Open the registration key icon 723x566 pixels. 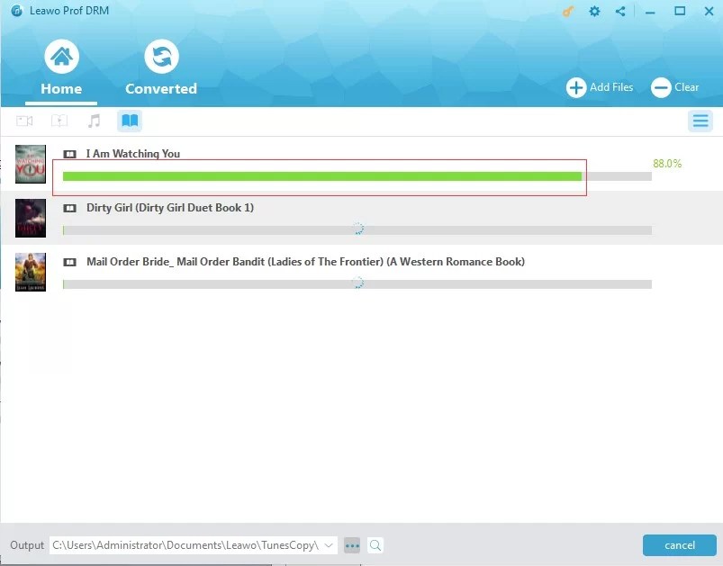[566, 12]
